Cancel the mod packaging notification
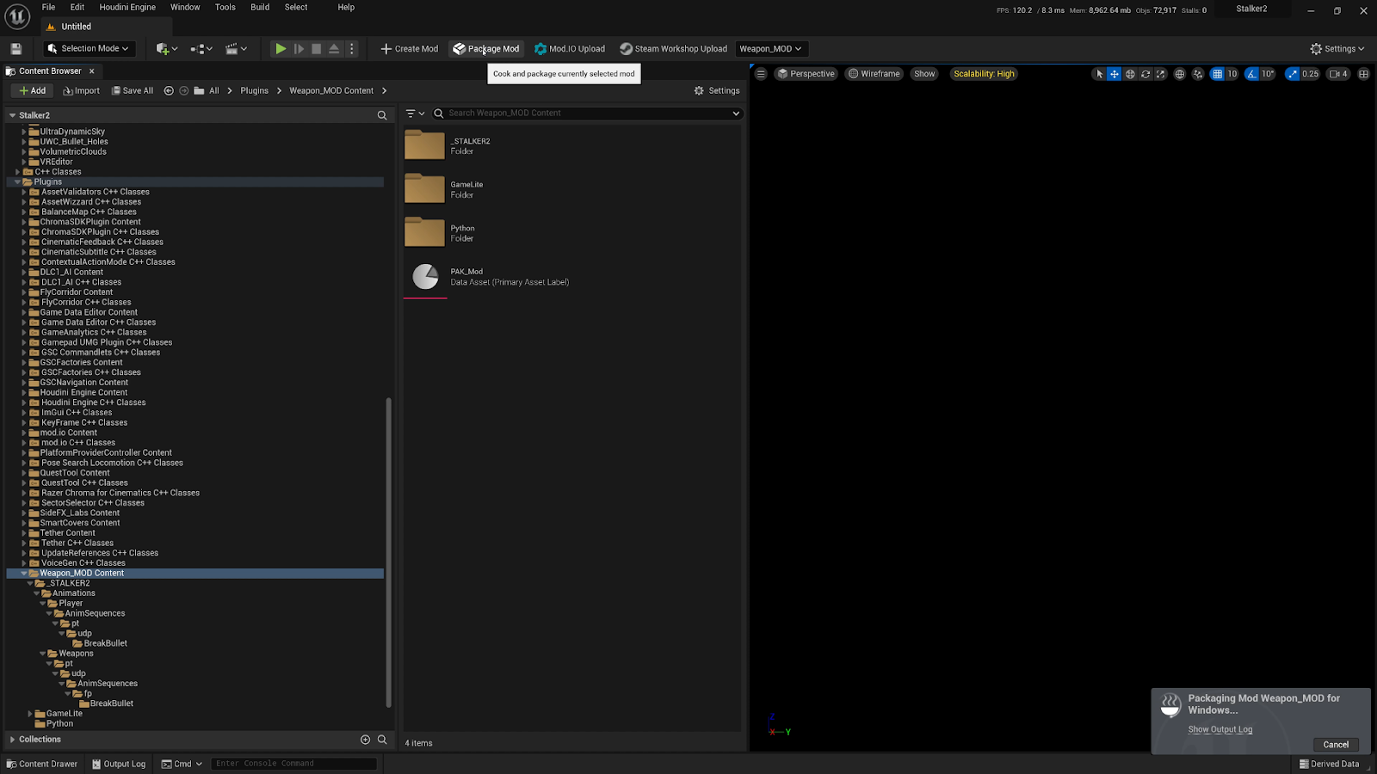The height and width of the screenshot is (774, 1377). click(1336, 745)
